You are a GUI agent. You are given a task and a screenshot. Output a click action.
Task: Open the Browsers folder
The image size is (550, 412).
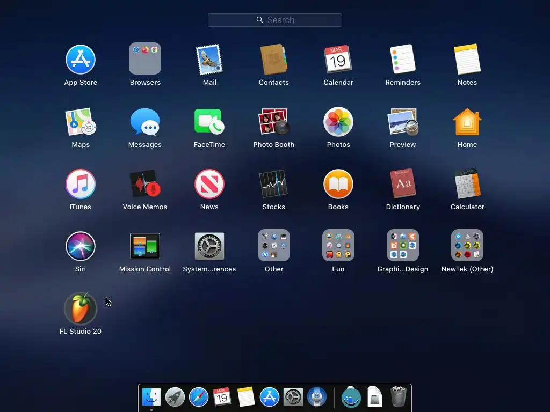pyautogui.click(x=145, y=58)
